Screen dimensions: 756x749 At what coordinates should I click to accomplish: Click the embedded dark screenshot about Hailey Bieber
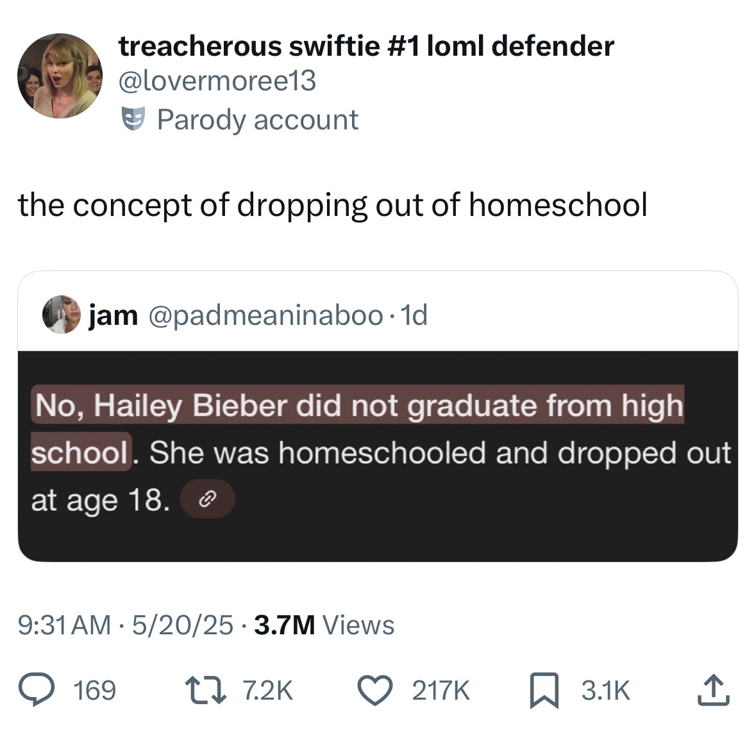coord(378,452)
